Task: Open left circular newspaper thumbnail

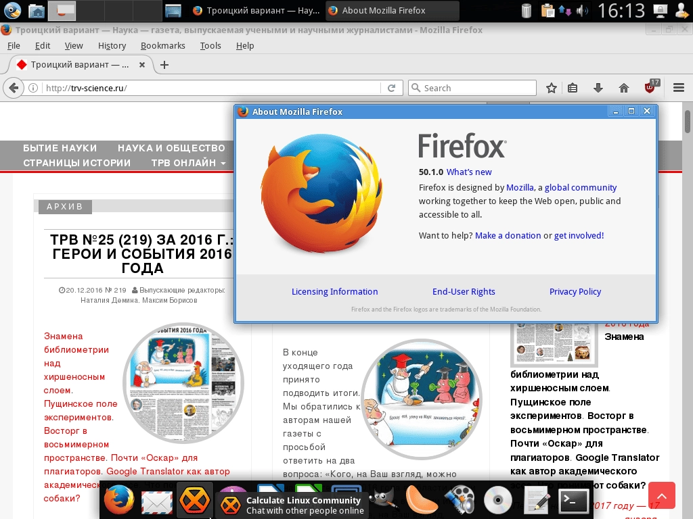Action: coord(183,383)
